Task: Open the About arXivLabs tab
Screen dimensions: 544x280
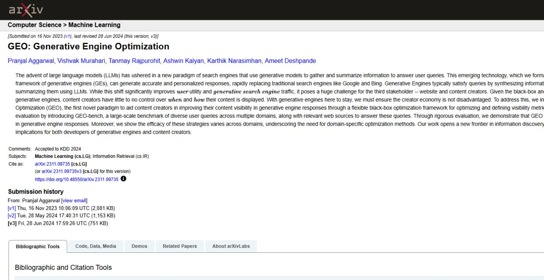Action: coord(231,246)
